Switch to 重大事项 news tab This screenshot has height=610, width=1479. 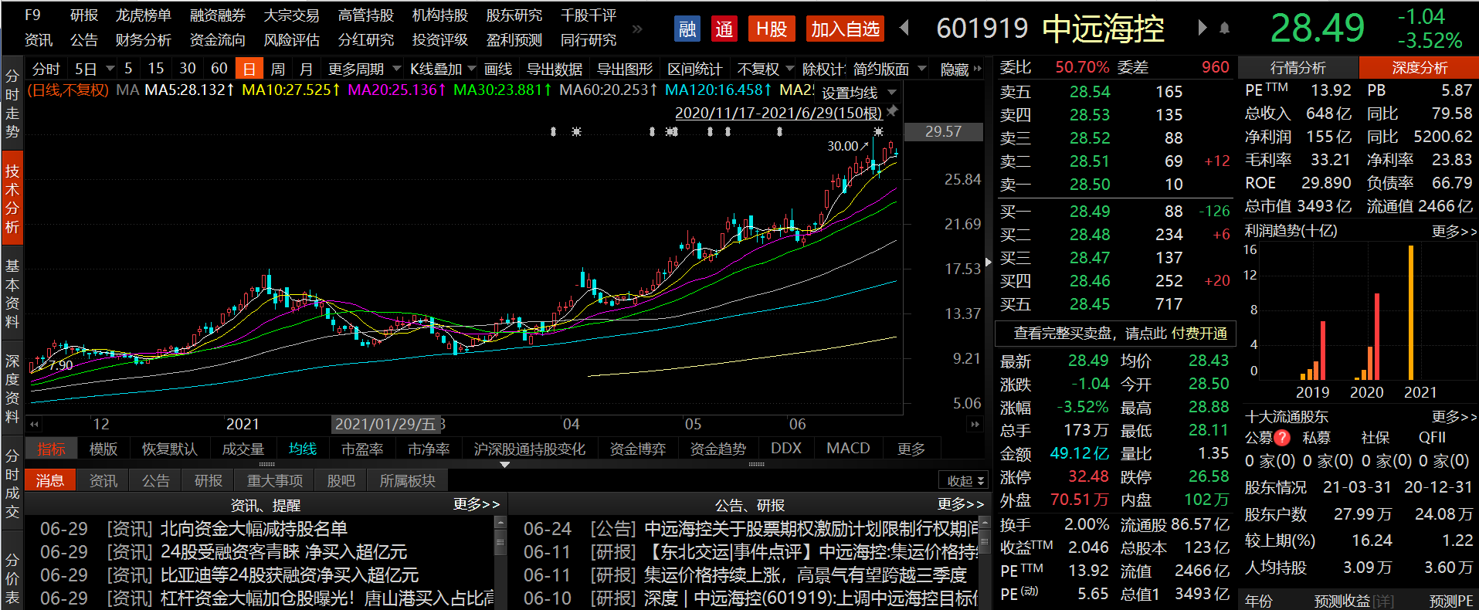pyautogui.click(x=274, y=480)
